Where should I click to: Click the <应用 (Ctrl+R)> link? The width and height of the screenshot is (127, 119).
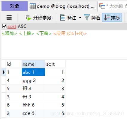pyautogui.click(x=70, y=33)
